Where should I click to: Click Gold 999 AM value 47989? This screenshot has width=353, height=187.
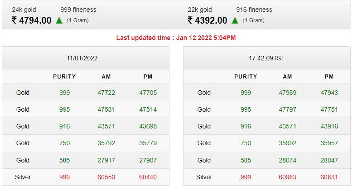287,93
